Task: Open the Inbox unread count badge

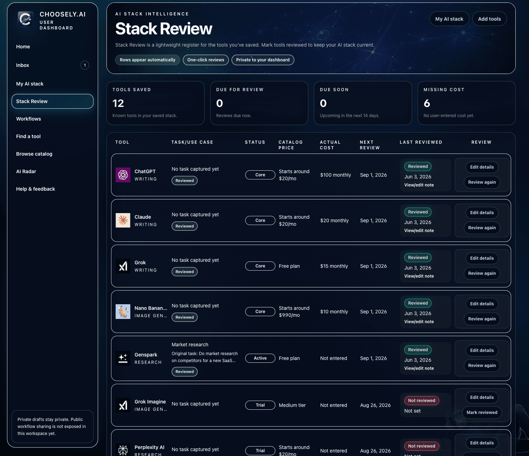Action: click(85, 65)
